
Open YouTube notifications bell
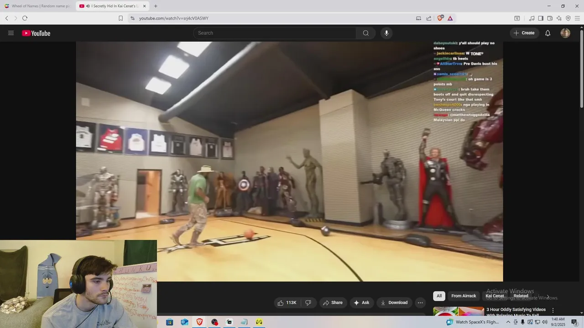tap(547, 33)
